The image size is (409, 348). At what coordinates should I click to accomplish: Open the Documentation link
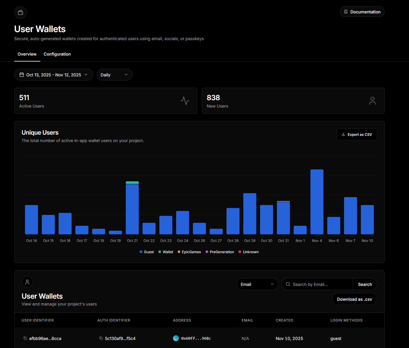362,12
